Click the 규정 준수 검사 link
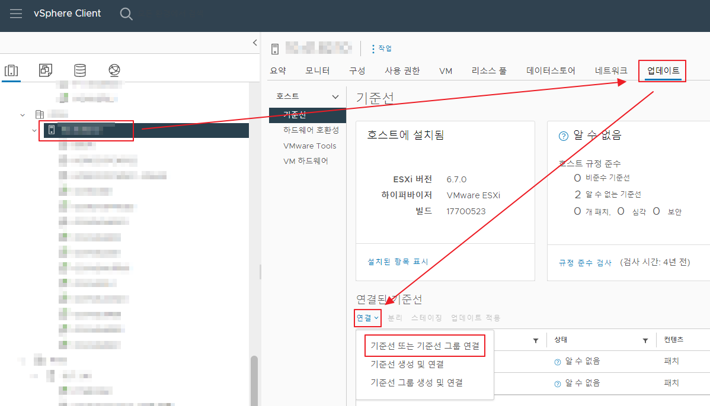Image resolution: width=710 pixels, height=406 pixels. tap(585, 262)
